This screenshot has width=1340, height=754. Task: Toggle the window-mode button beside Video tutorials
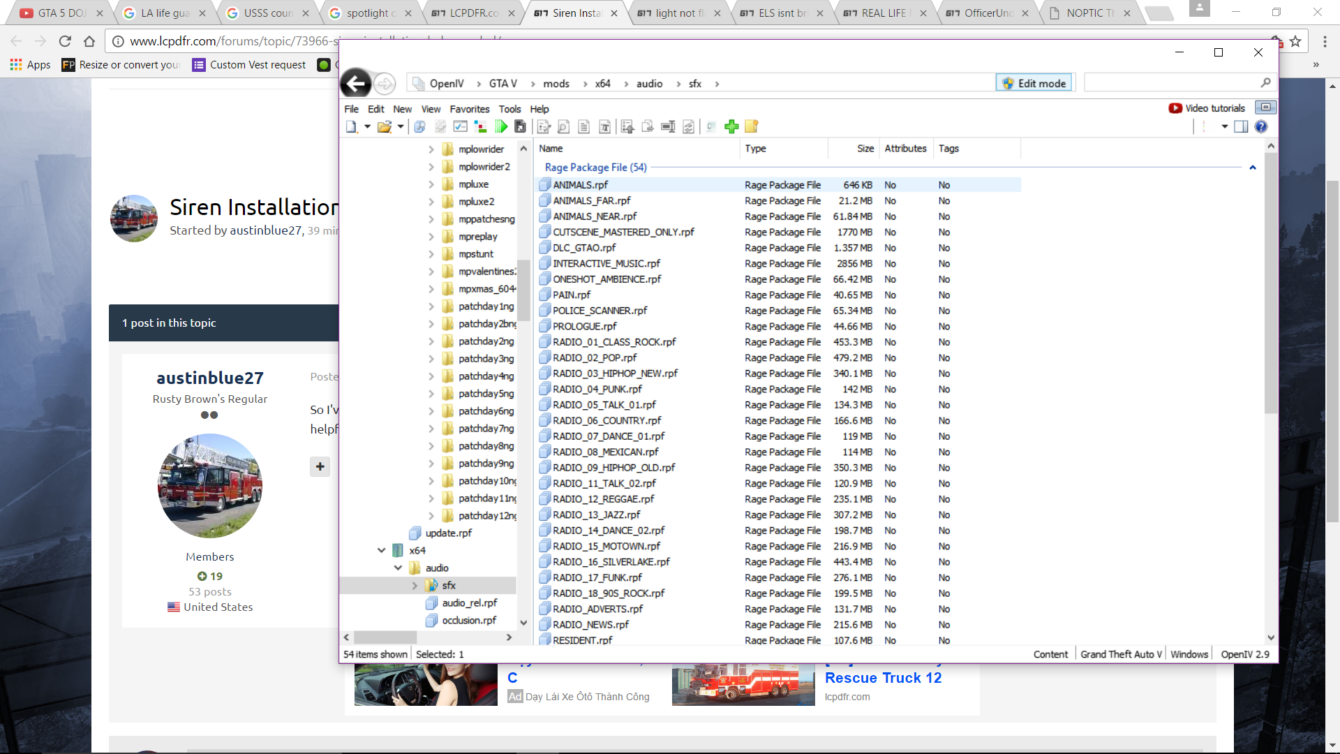(1265, 107)
